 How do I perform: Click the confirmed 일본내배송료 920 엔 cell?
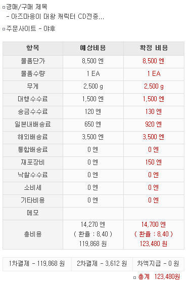pyautogui.click(x=154, y=125)
